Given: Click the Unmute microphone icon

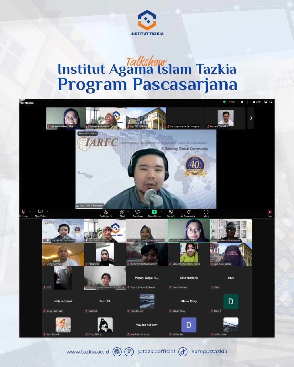Looking at the screenshot, I should click(23, 212).
